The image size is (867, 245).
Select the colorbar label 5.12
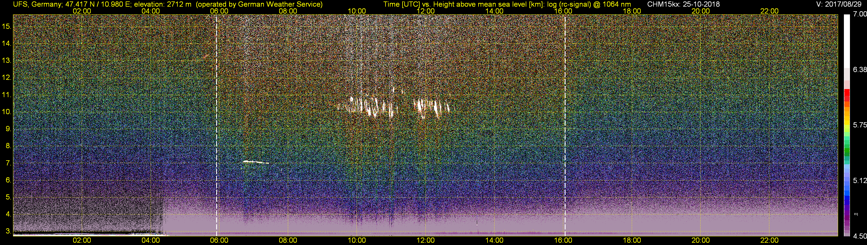point(860,180)
